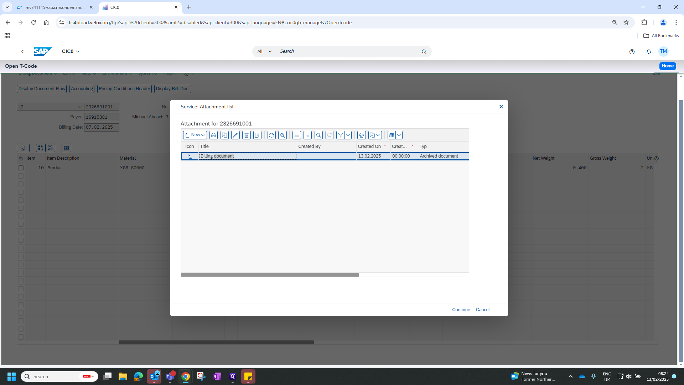Click the Accounting button
684x385 pixels.
[x=82, y=89]
